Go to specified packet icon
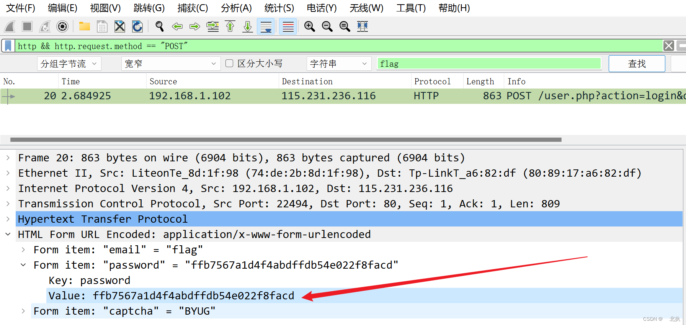 pyautogui.click(x=212, y=26)
